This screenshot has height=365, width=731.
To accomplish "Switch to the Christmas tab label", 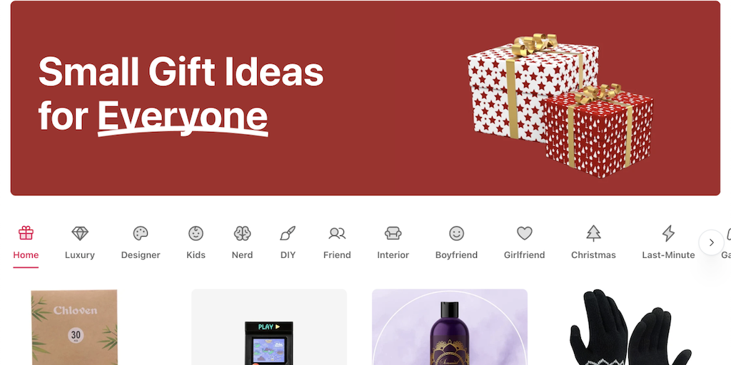I will (593, 255).
